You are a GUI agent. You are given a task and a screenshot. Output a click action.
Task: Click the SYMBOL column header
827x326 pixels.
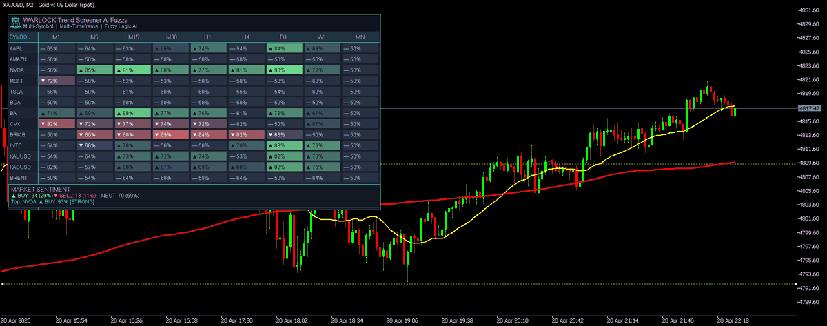(x=20, y=37)
